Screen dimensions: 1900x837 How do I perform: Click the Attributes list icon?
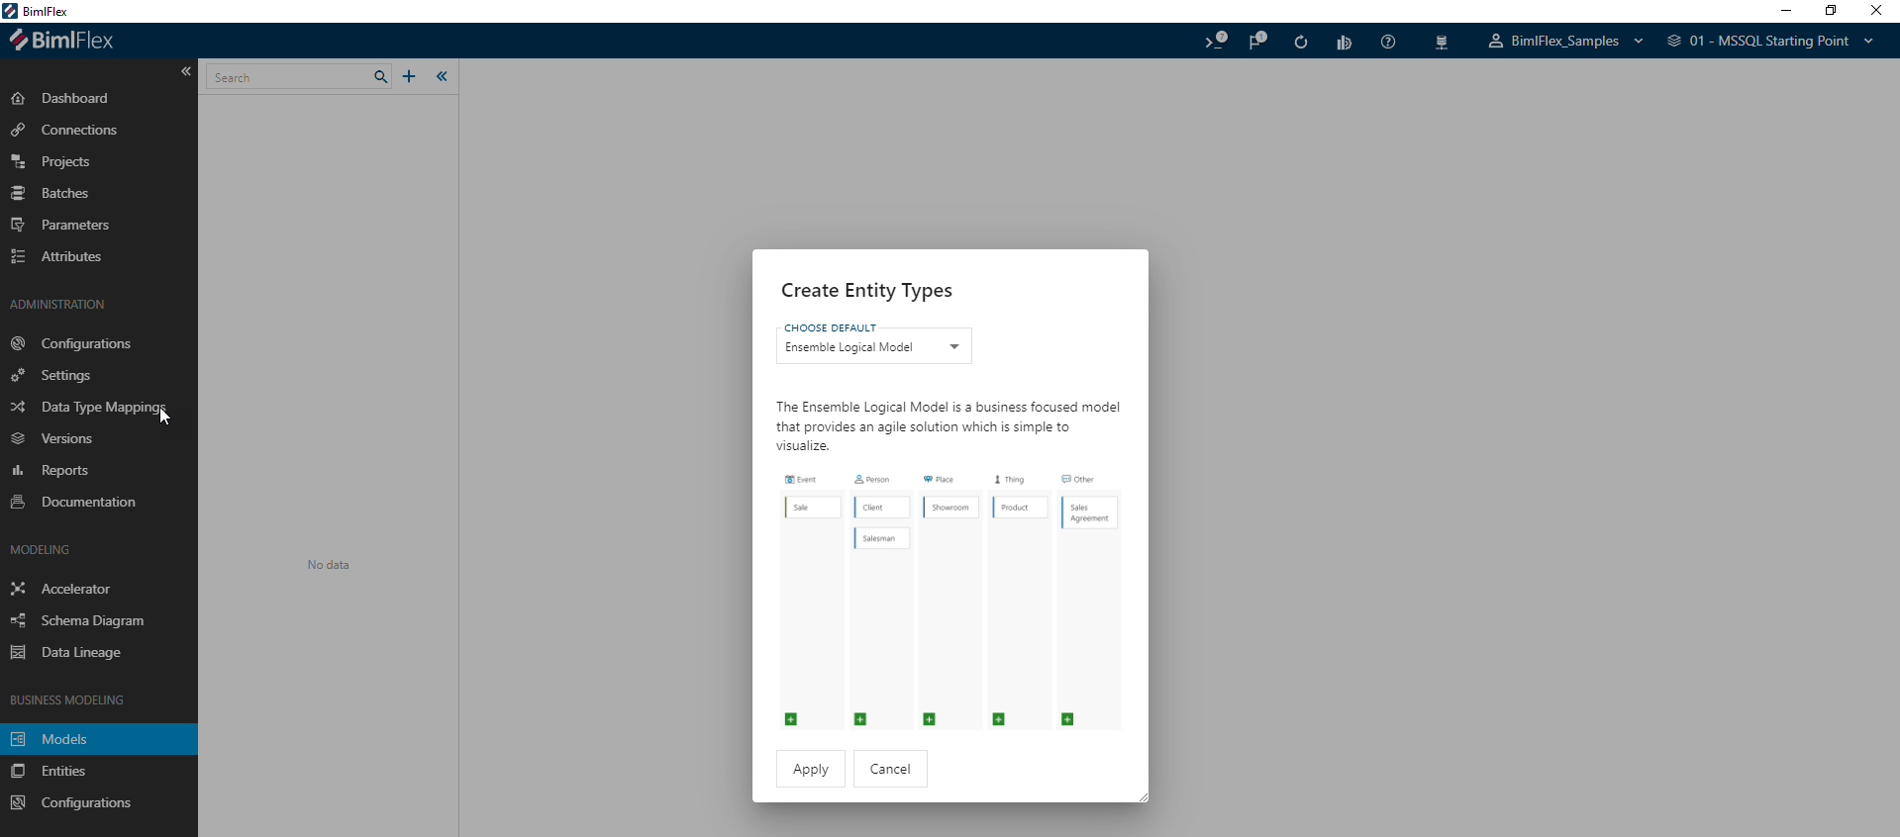18,256
